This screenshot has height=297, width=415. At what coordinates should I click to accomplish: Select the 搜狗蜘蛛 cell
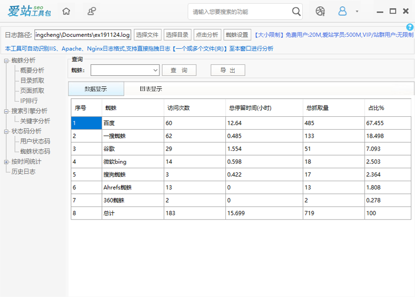(133, 174)
